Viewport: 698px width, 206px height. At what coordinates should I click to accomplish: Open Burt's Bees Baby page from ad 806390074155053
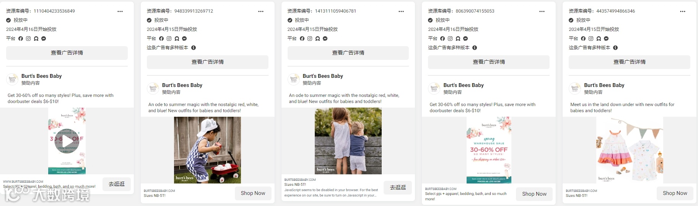point(464,85)
